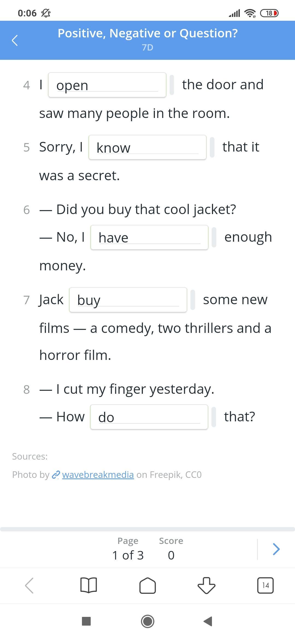
Task: Click the "do" answer input box
Action: [x=149, y=417]
